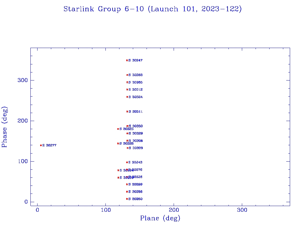Click the red marker beside S 30263
305x229 pixels.
point(127,75)
